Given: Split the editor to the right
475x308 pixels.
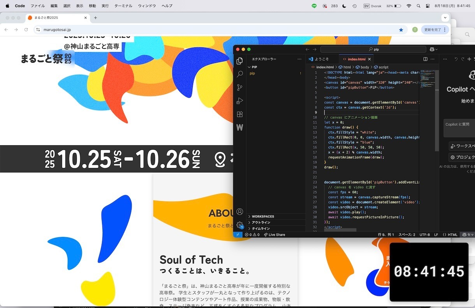Looking at the screenshot, I should (x=425, y=59).
